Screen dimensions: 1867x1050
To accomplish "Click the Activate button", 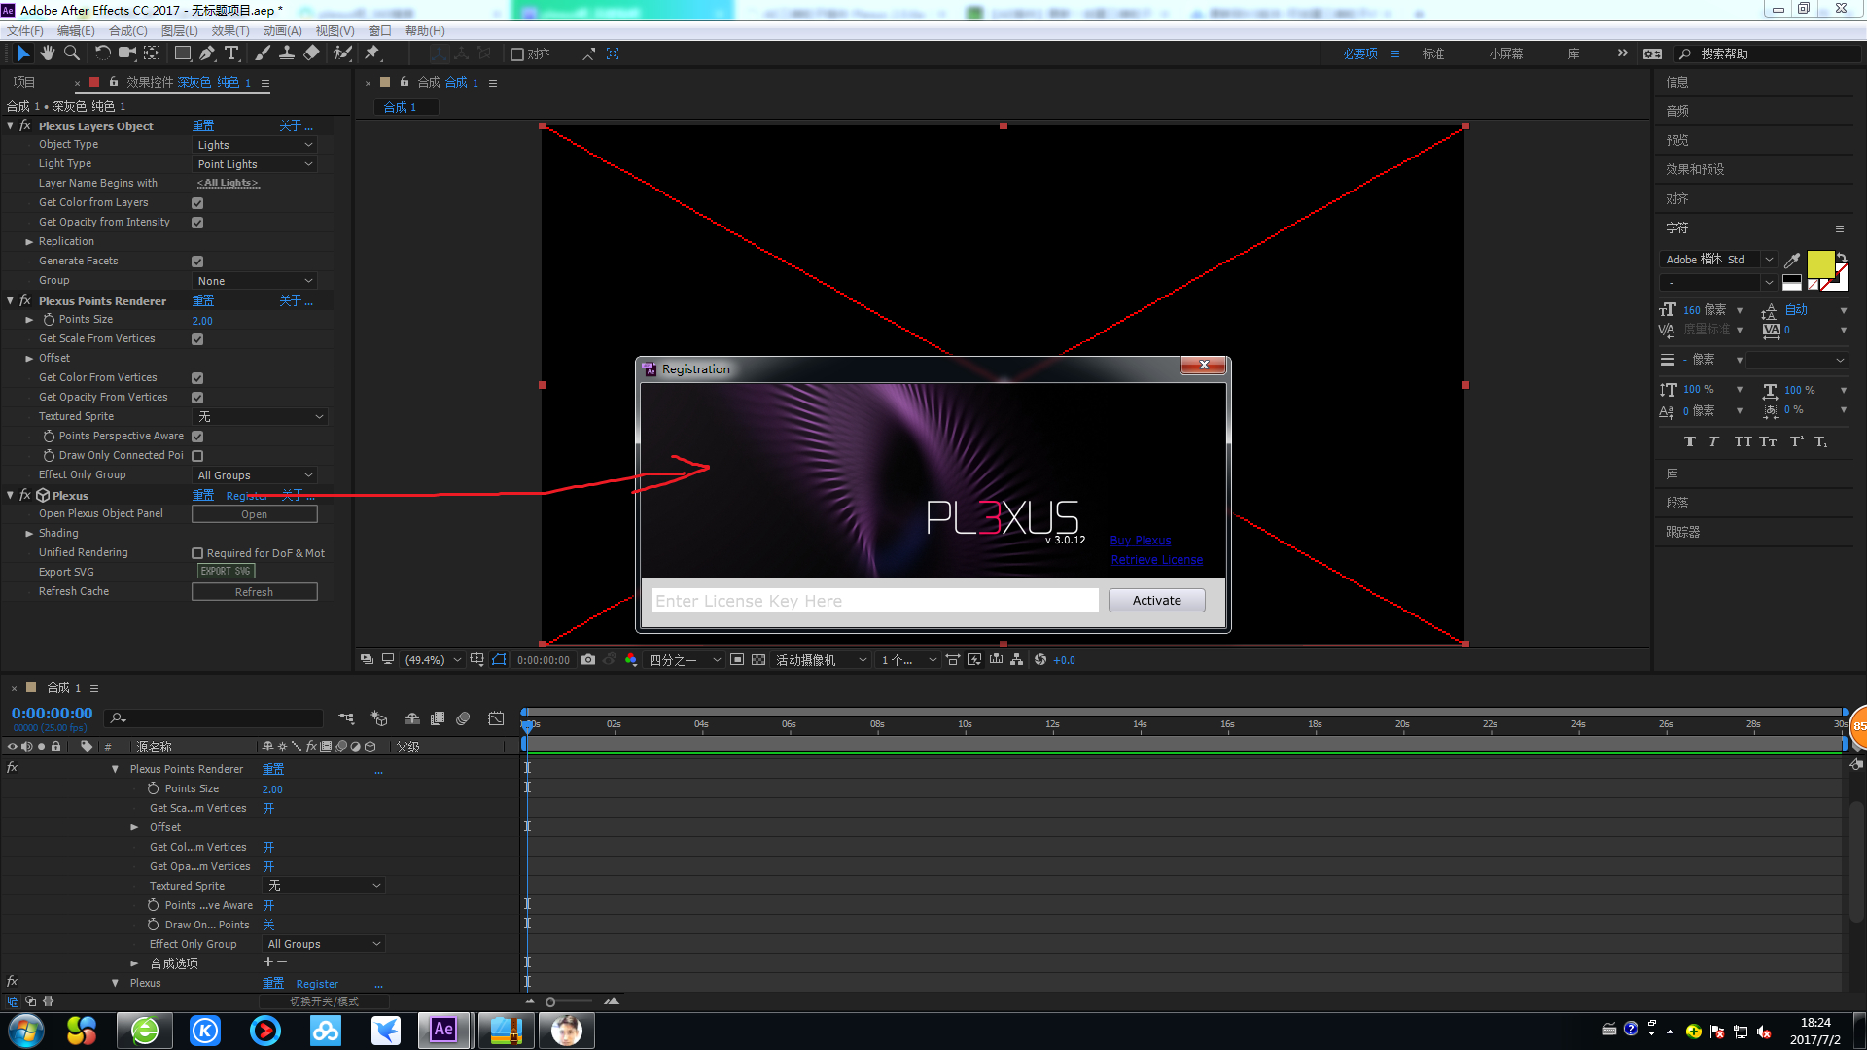I will (1156, 601).
